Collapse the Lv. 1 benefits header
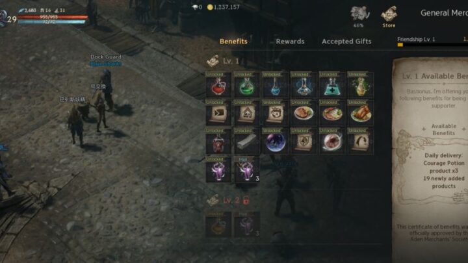468x263 pixels. (x=224, y=61)
